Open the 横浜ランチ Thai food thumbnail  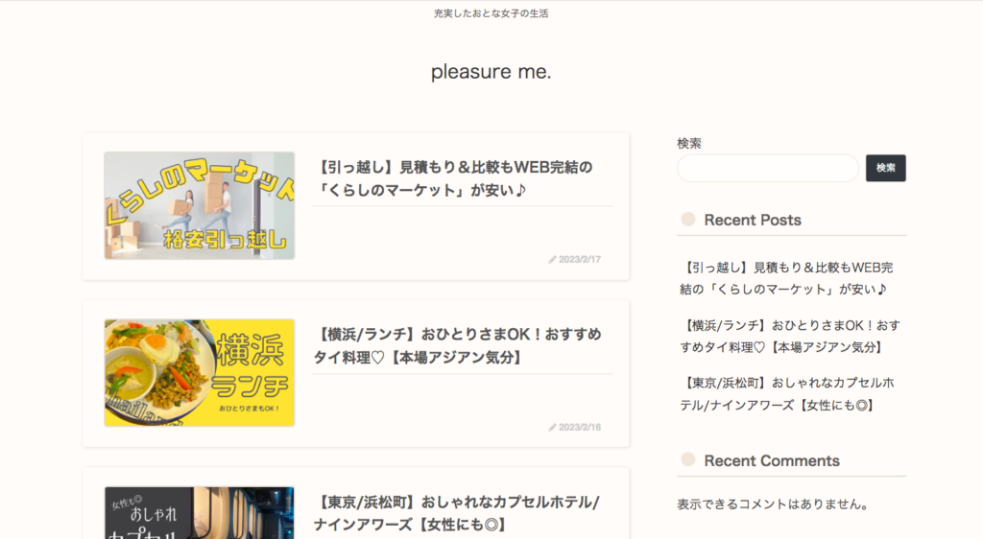click(x=199, y=373)
